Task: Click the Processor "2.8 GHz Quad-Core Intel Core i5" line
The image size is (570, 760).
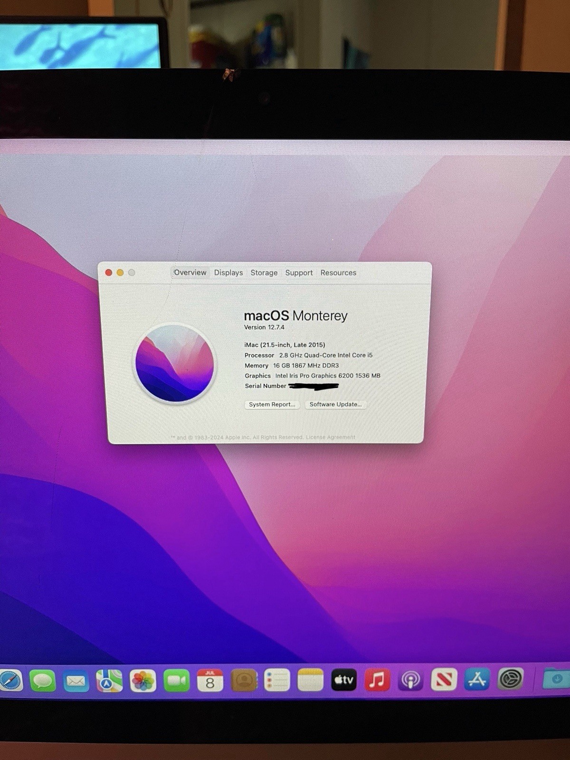Action: tap(308, 355)
